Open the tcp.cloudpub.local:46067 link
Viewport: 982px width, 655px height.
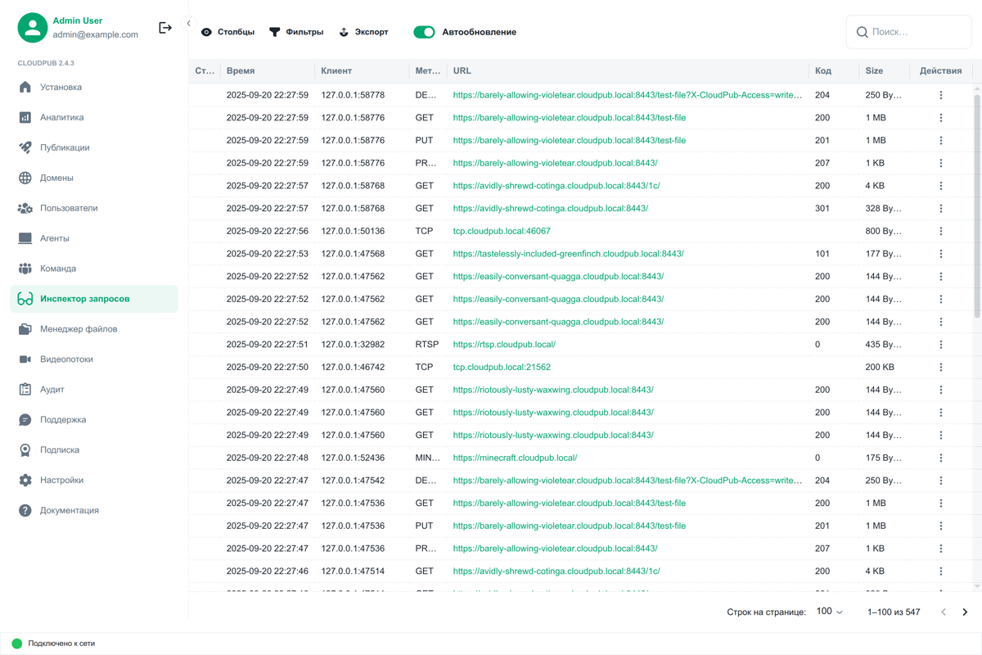[502, 232]
